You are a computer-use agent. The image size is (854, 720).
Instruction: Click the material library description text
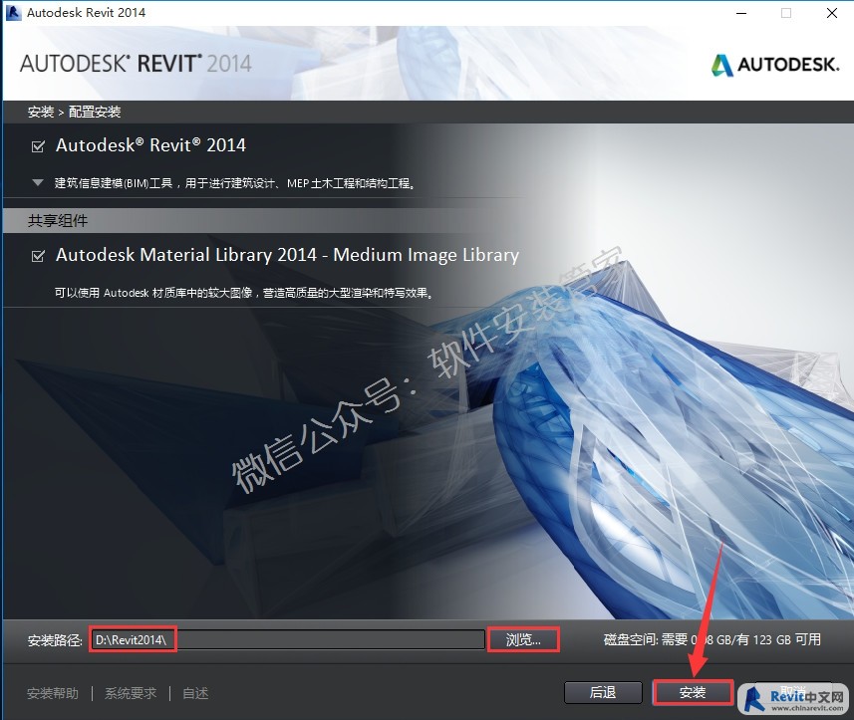coord(244,293)
